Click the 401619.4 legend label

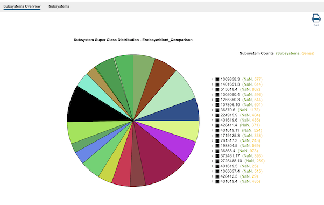(x=229, y=181)
